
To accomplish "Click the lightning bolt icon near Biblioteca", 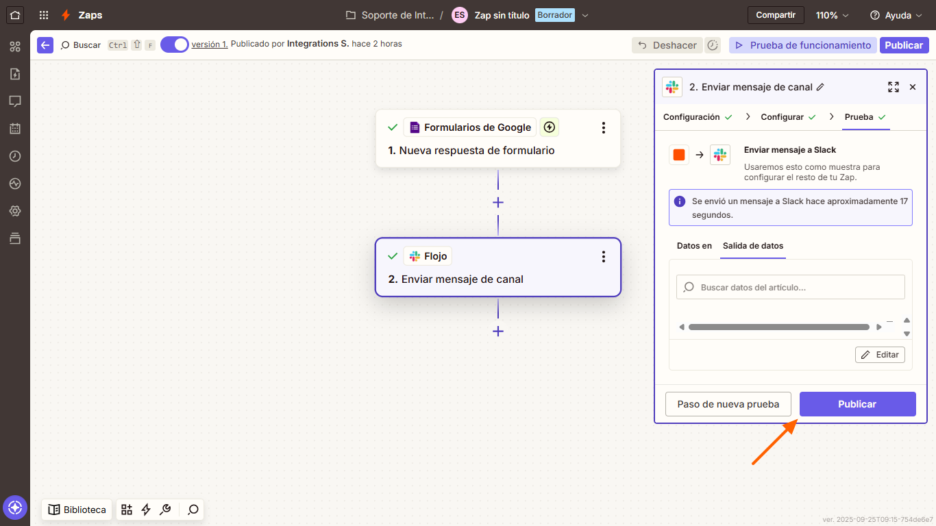I will coord(145,510).
